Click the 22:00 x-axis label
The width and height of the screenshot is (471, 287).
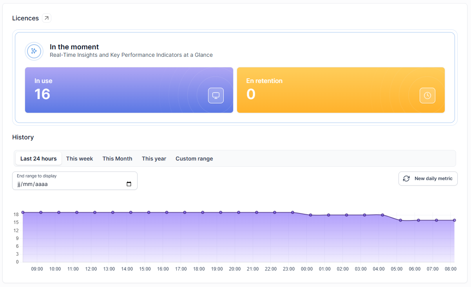[x=271, y=269]
